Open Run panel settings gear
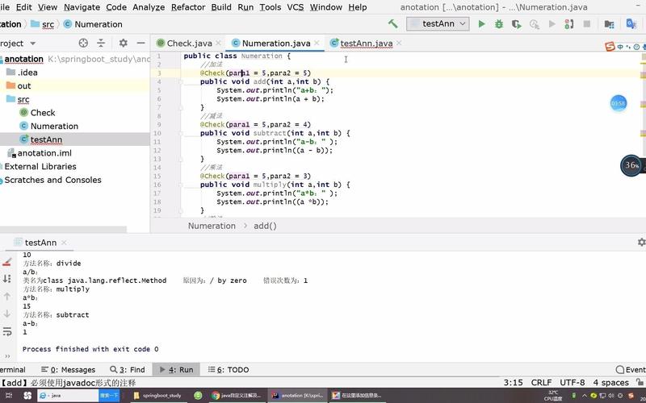Image resolution: width=646 pixels, height=403 pixels. click(x=641, y=243)
